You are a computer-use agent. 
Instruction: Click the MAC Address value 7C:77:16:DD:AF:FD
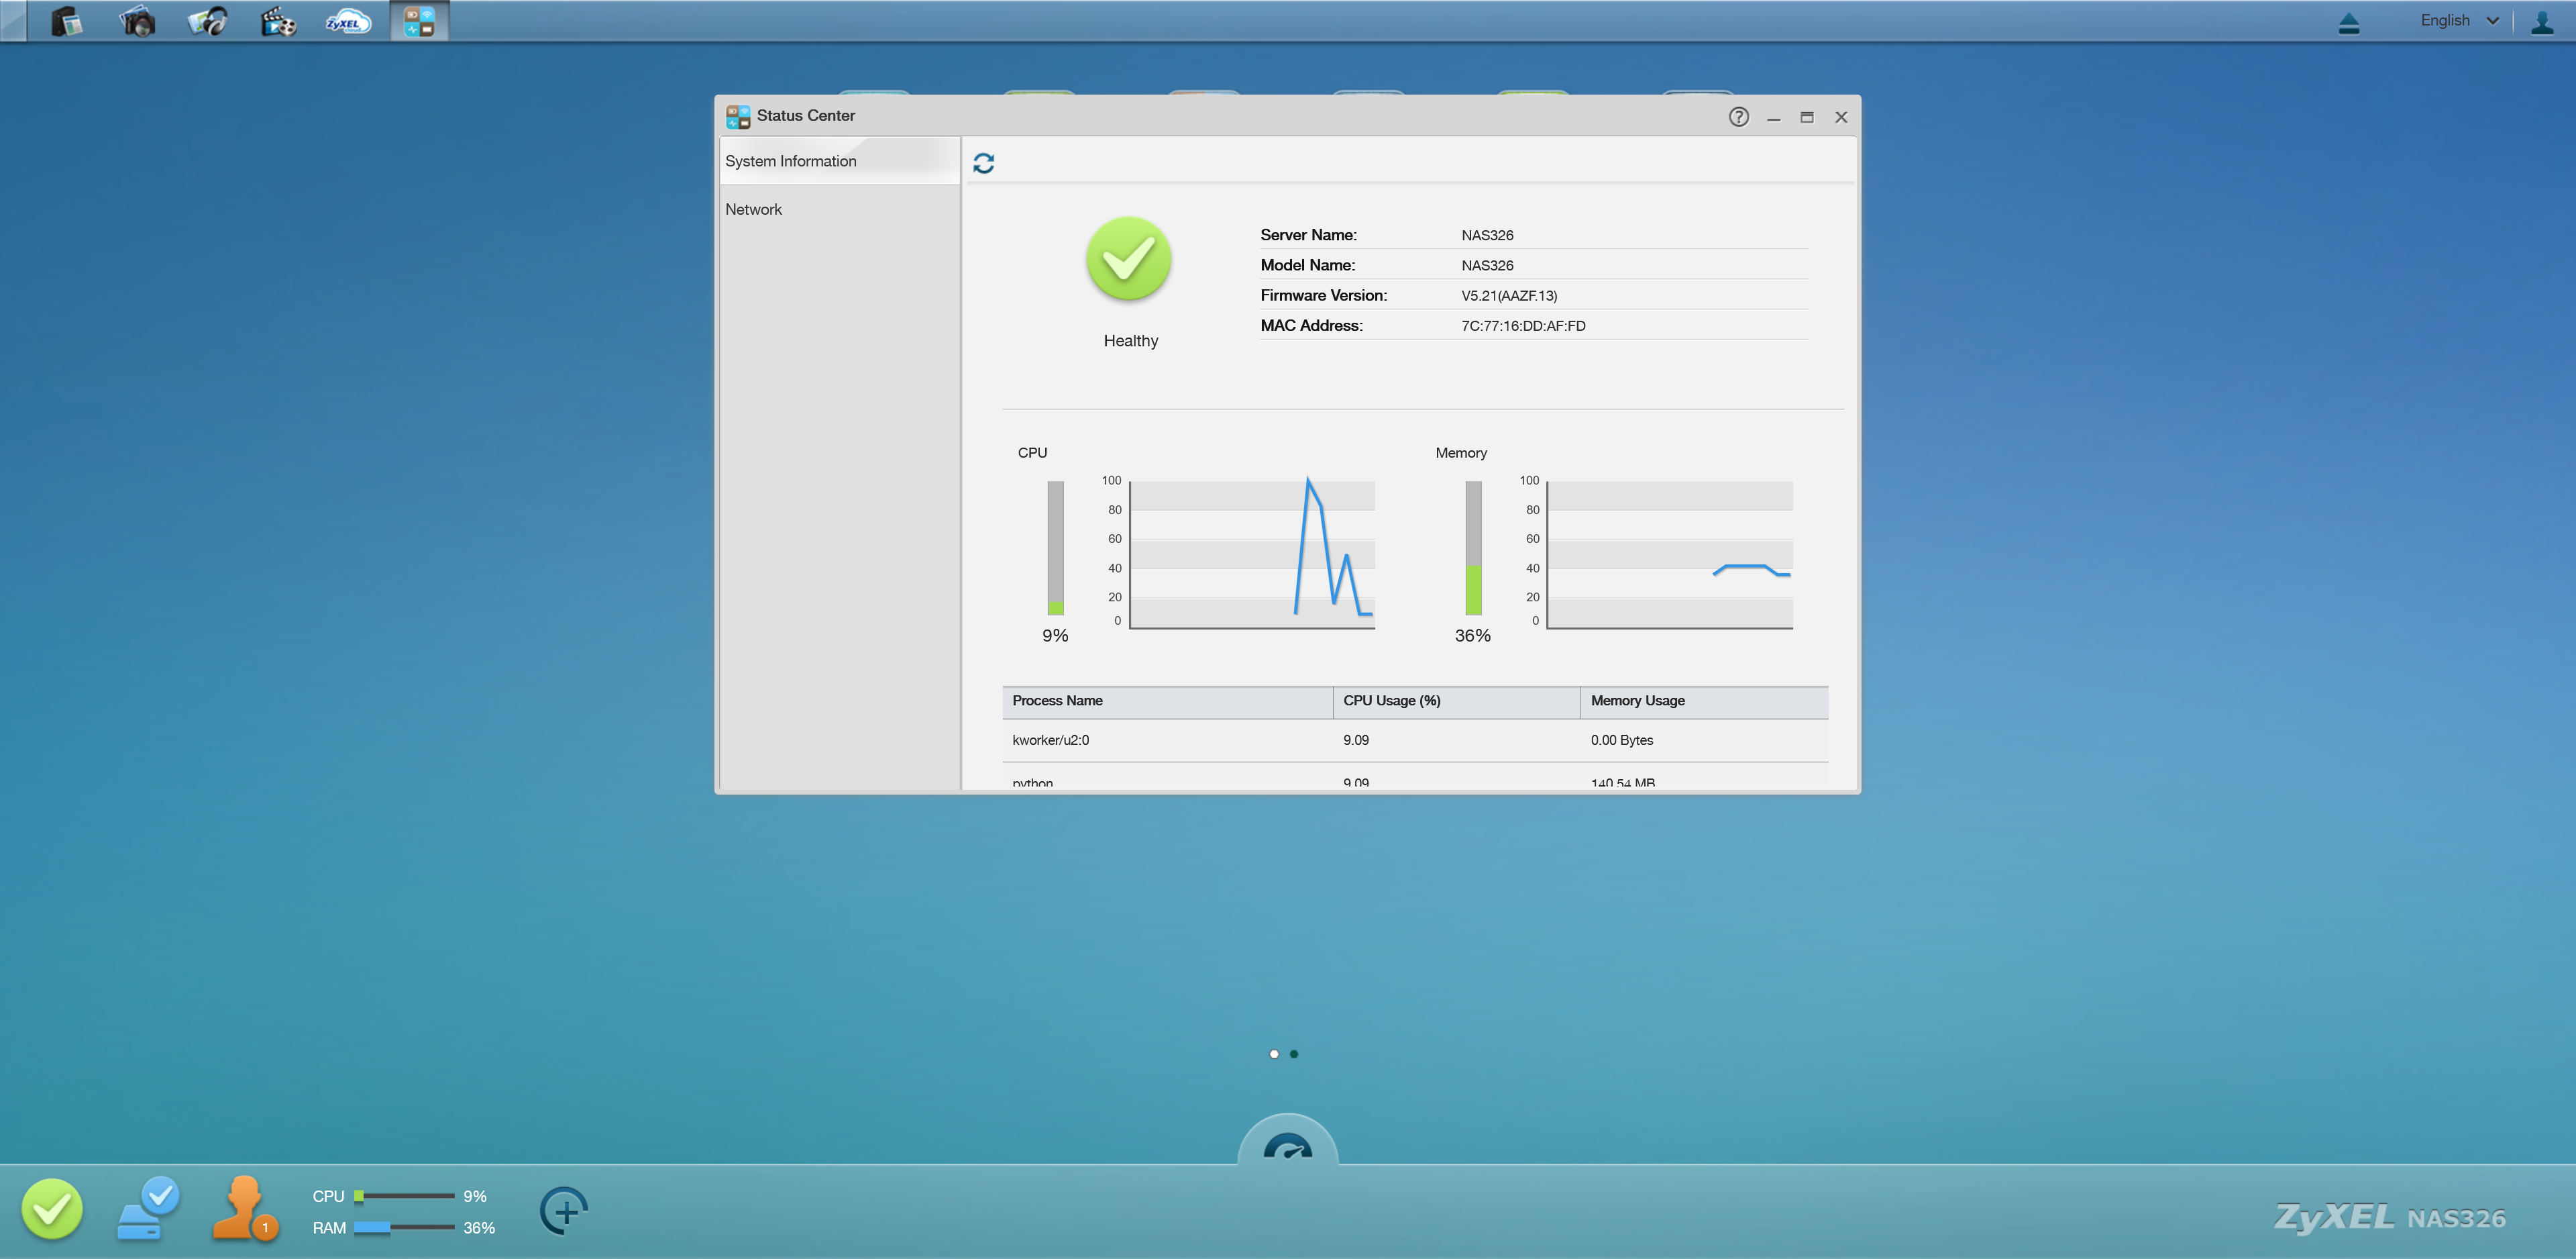[x=1522, y=325]
